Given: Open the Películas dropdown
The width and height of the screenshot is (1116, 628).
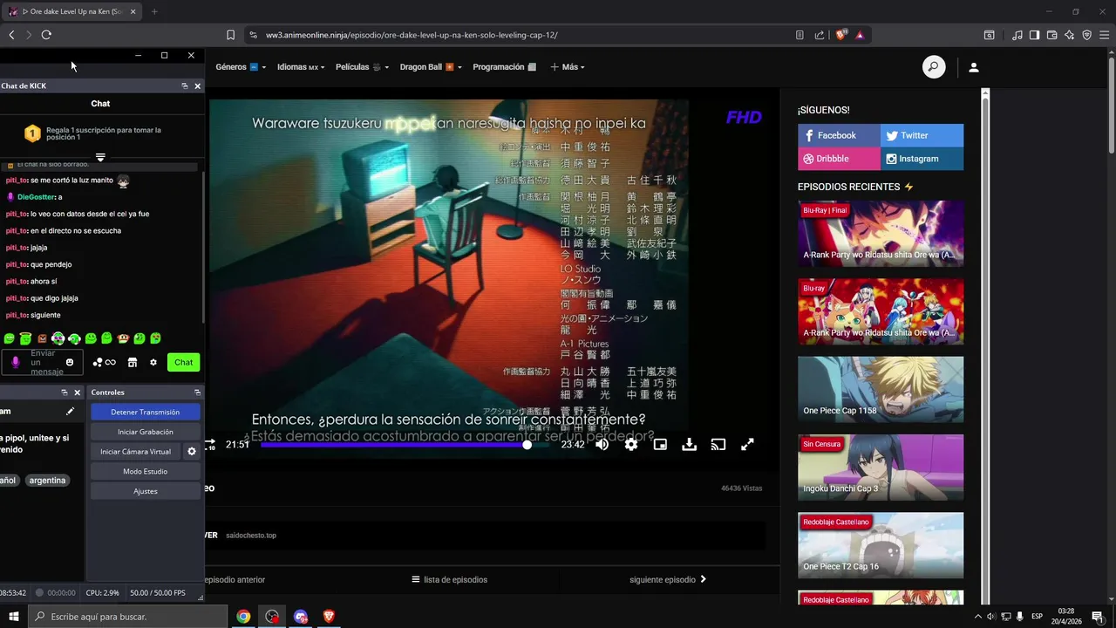Looking at the screenshot, I should pos(362,67).
